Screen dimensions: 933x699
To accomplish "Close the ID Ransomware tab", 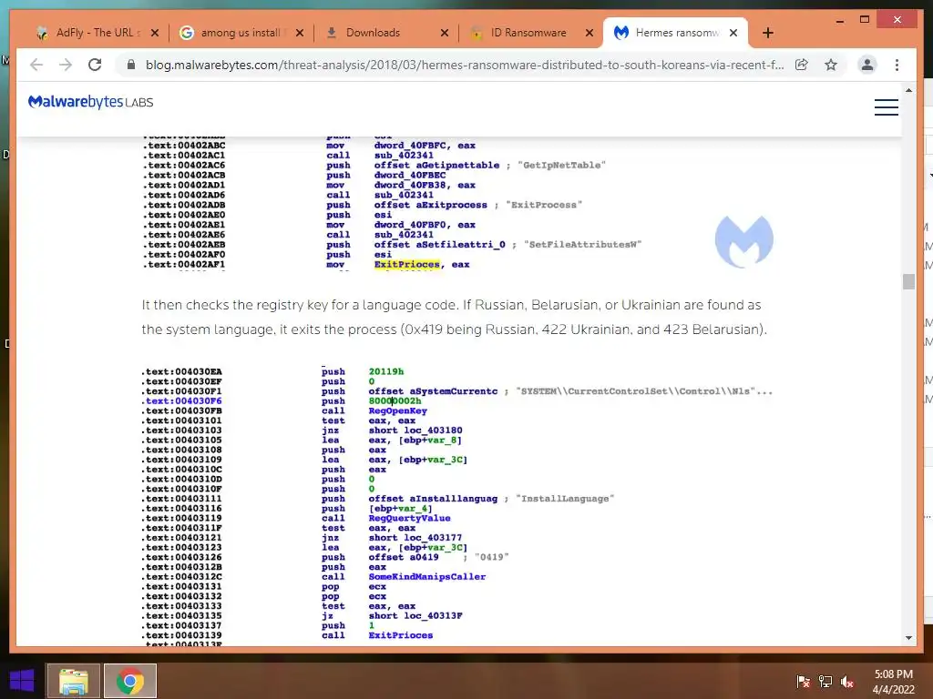I will 590,33.
